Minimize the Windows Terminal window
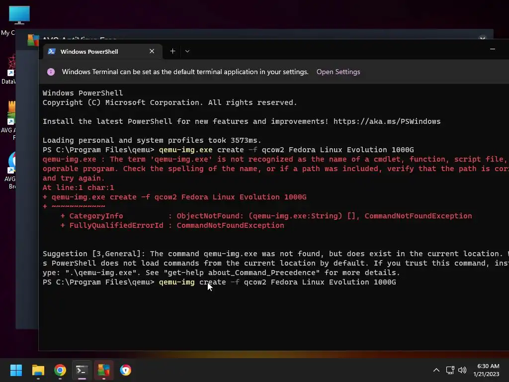Viewport: 509px width, 382px height. point(493,49)
